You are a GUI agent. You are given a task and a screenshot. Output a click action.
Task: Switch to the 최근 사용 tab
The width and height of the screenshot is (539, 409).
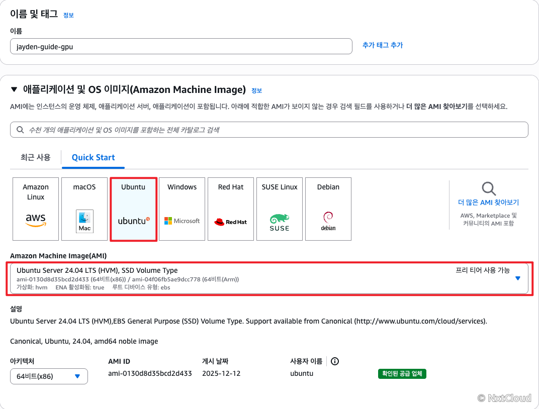(35, 157)
